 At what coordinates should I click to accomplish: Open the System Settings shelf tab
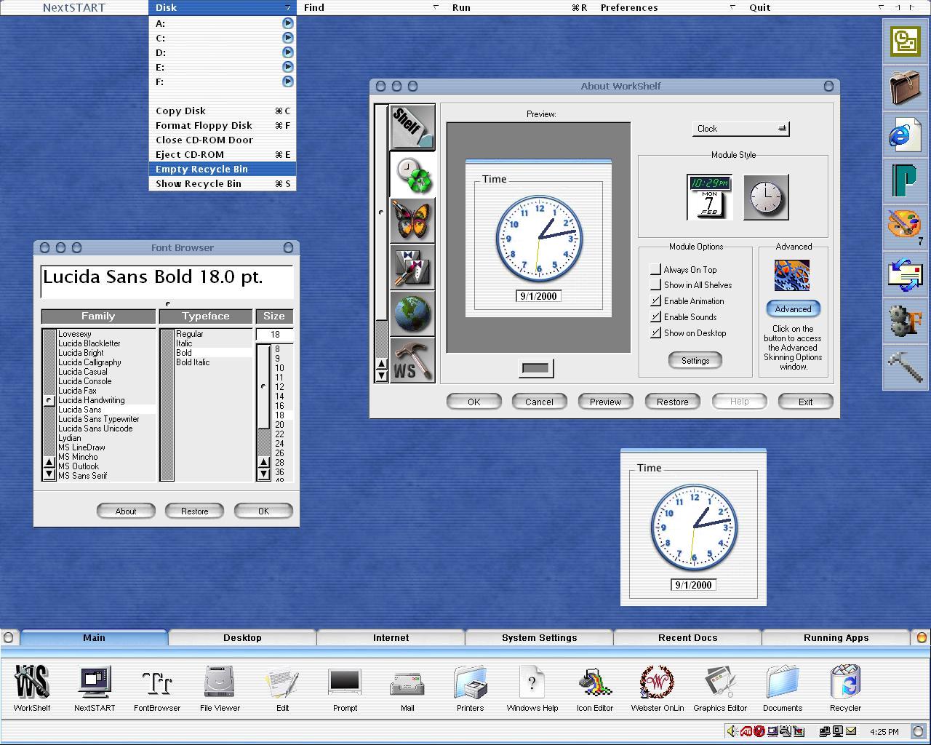[539, 637]
